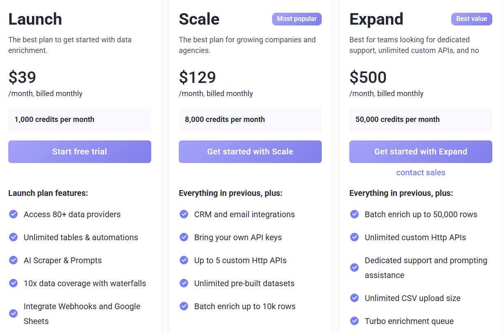The image size is (503, 333).
Task: Click the 8,000 credits per month box
Action: (250, 119)
